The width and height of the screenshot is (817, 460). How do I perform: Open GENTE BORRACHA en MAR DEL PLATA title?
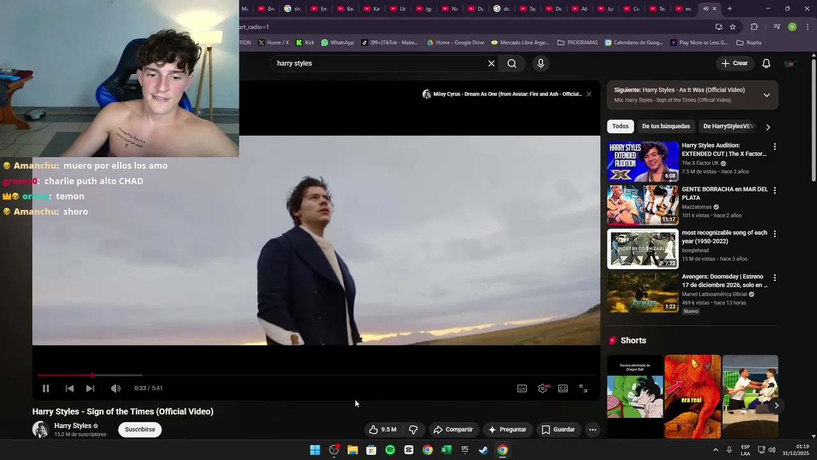(x=724, y=193)
